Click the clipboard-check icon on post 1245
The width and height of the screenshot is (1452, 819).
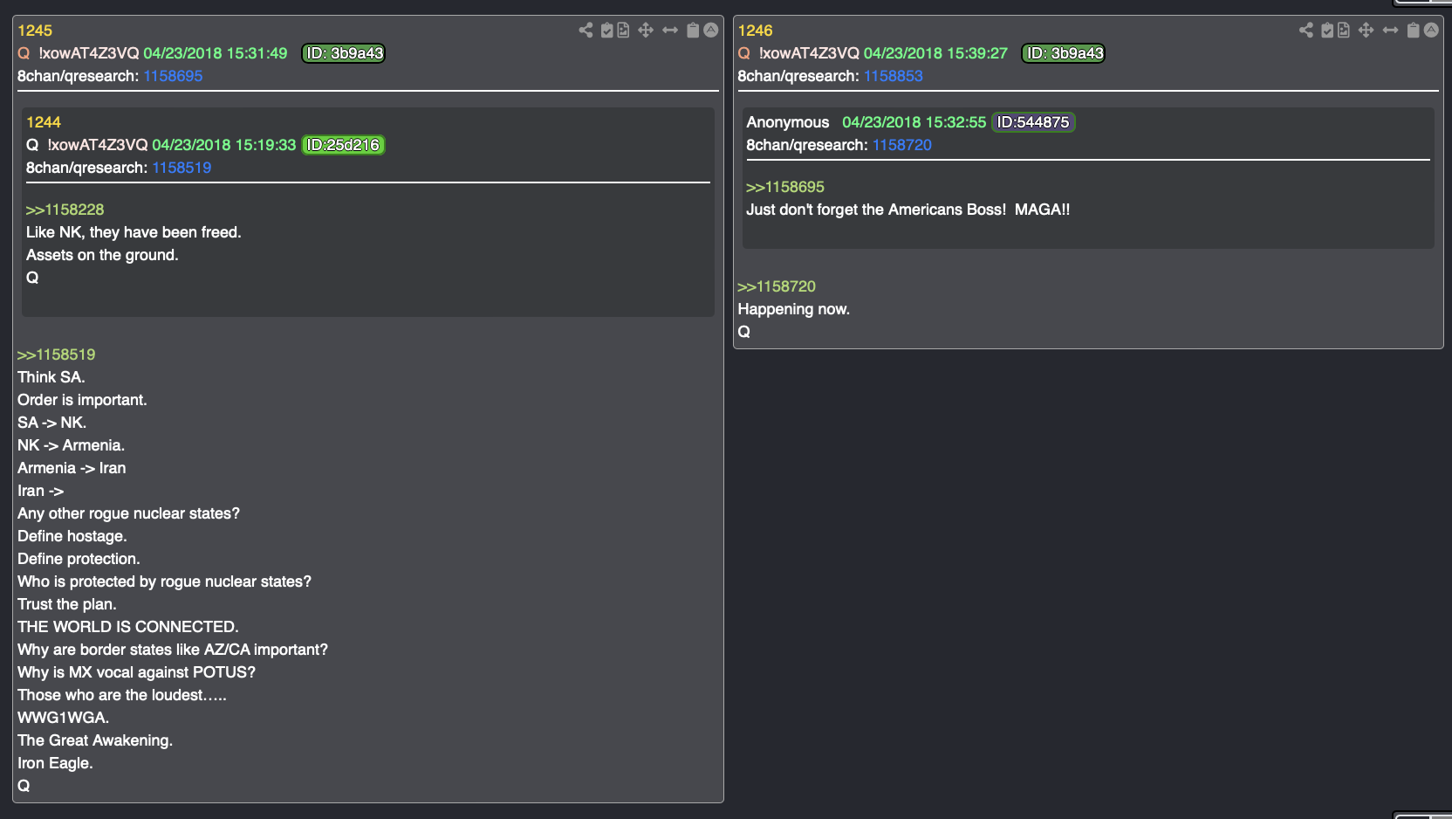click(x=607, y=31)
